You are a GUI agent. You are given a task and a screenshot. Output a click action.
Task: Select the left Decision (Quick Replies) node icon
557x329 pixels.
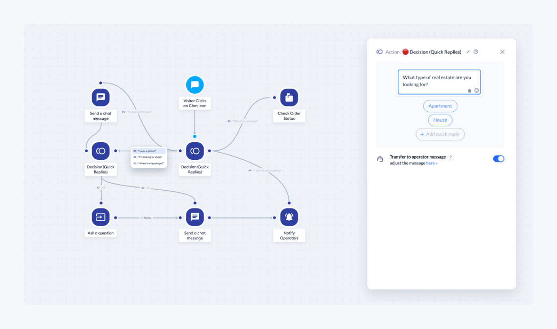pos(101,151)
